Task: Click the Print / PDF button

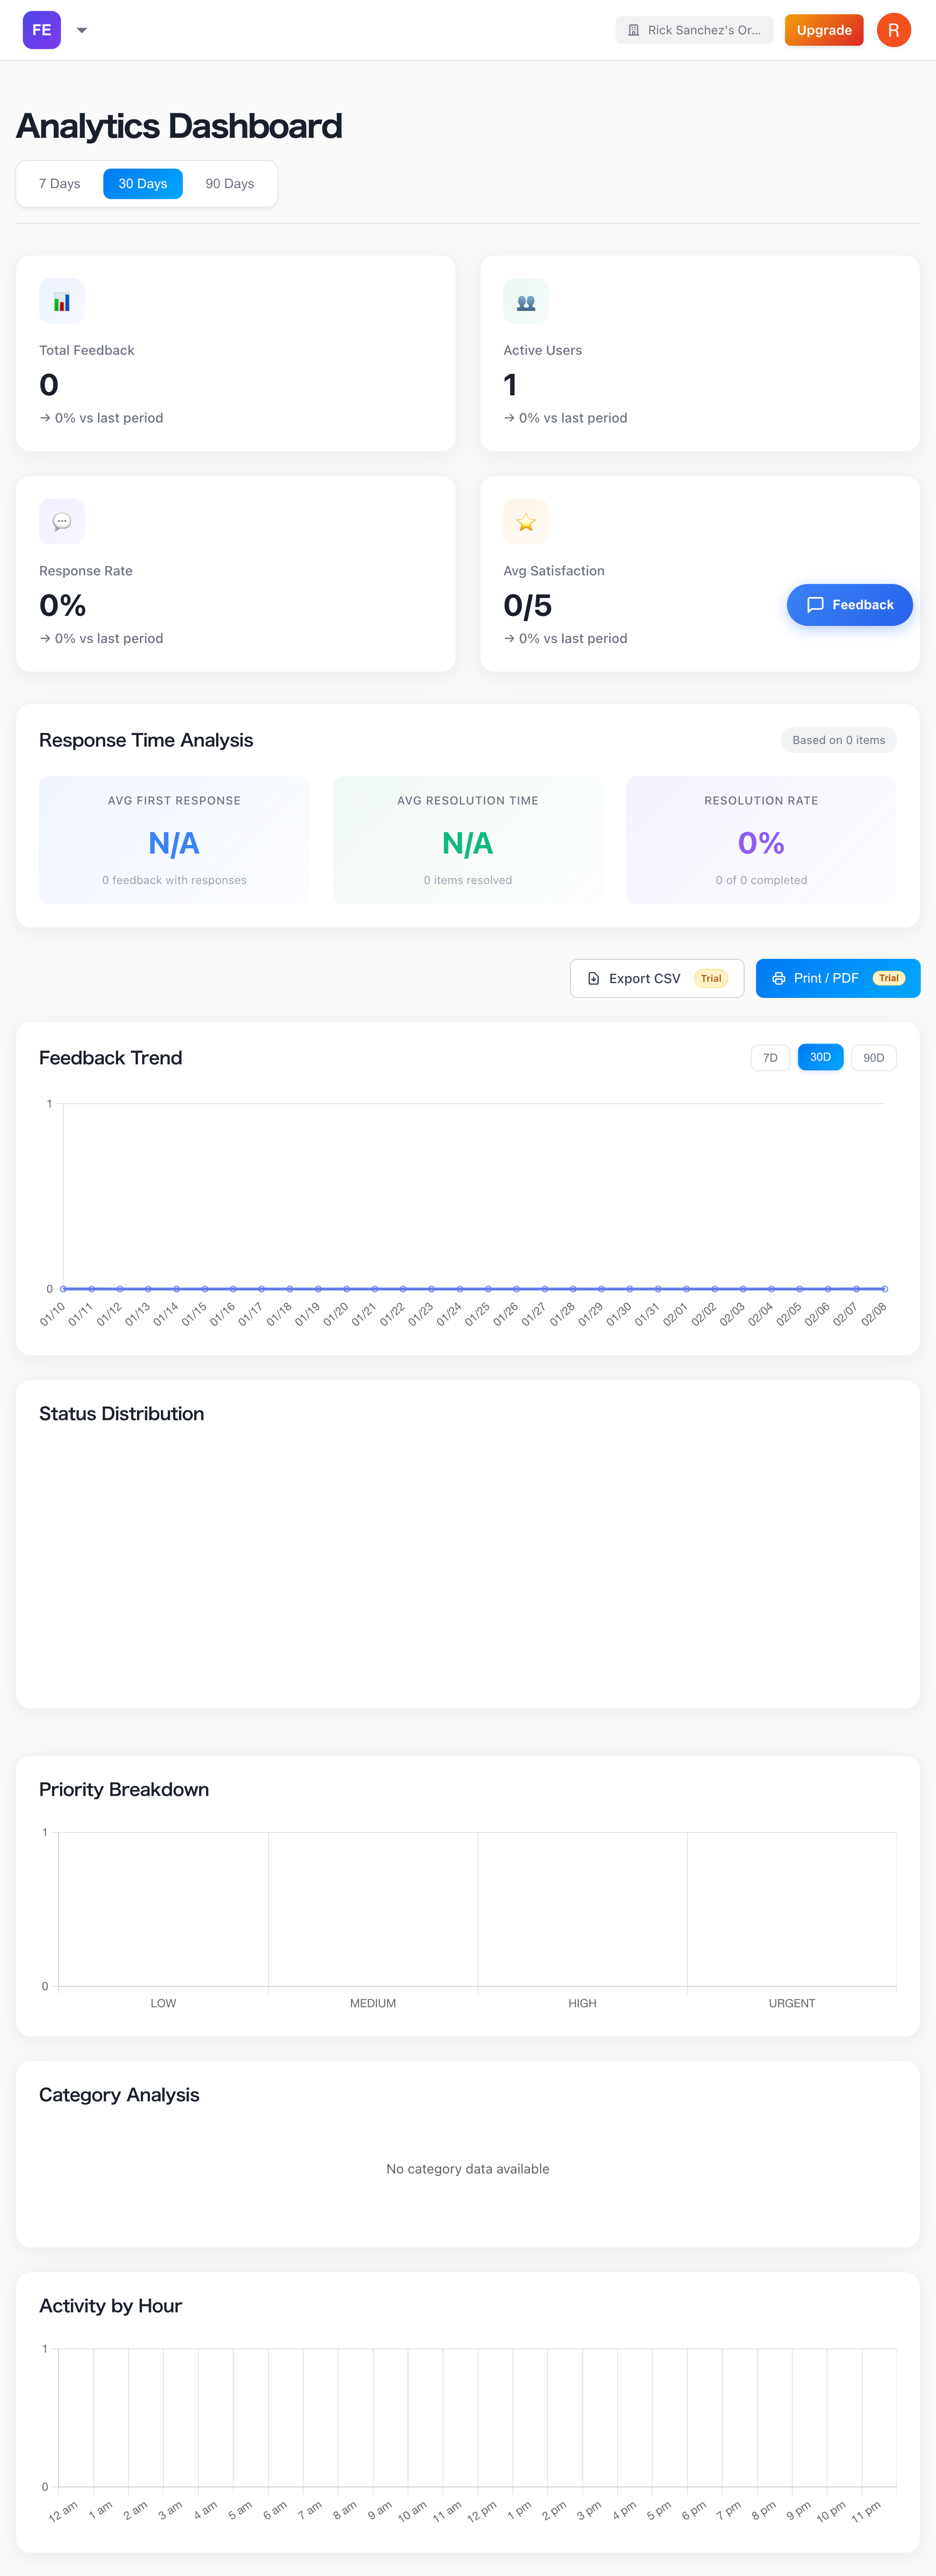Action: (837, 978)
